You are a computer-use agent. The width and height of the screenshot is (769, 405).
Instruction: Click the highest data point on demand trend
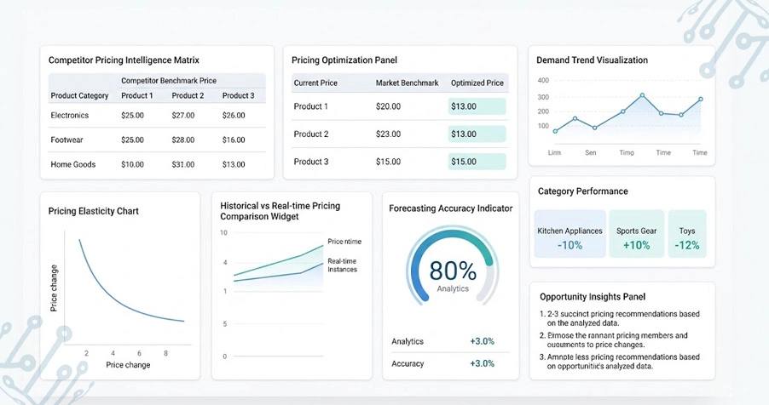pos(642,95)
